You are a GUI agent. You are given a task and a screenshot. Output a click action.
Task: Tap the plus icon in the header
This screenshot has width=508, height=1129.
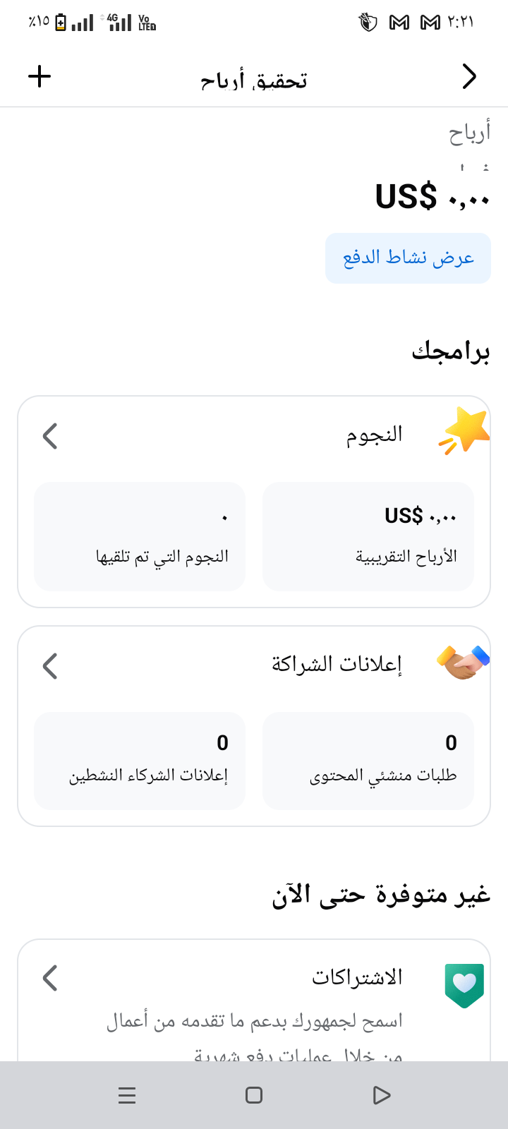tap(40, 76)
